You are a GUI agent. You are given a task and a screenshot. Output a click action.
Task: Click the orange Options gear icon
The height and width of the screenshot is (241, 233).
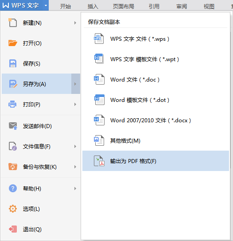pyautogui.click(x=13, y=209)
